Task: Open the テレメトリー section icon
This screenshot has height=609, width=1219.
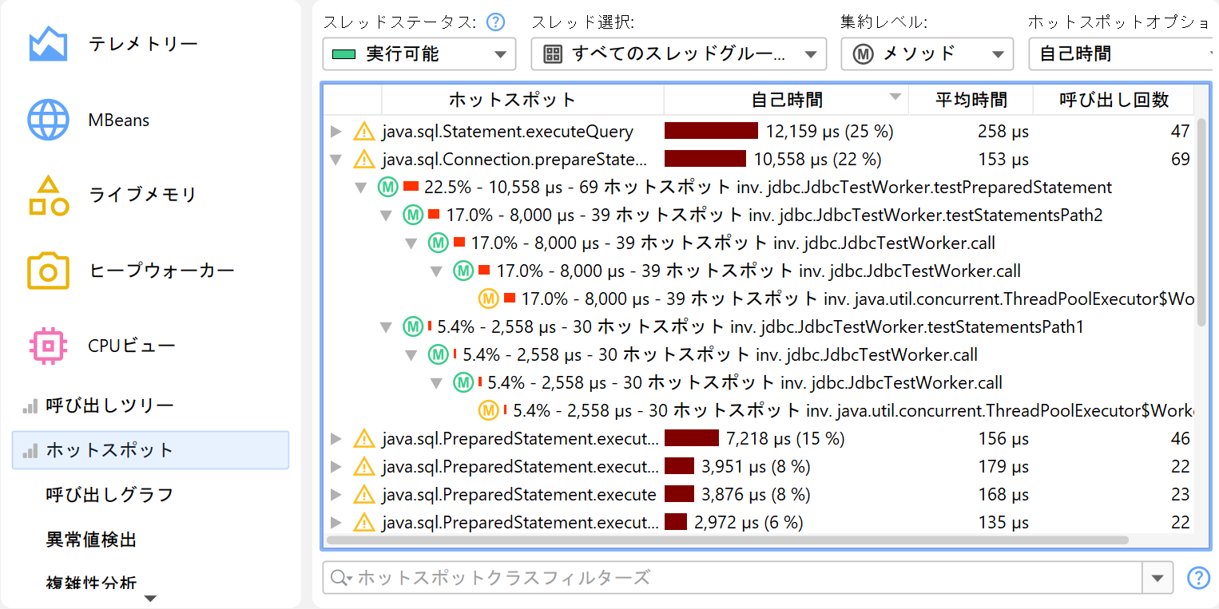Action: tap(48, 45)
